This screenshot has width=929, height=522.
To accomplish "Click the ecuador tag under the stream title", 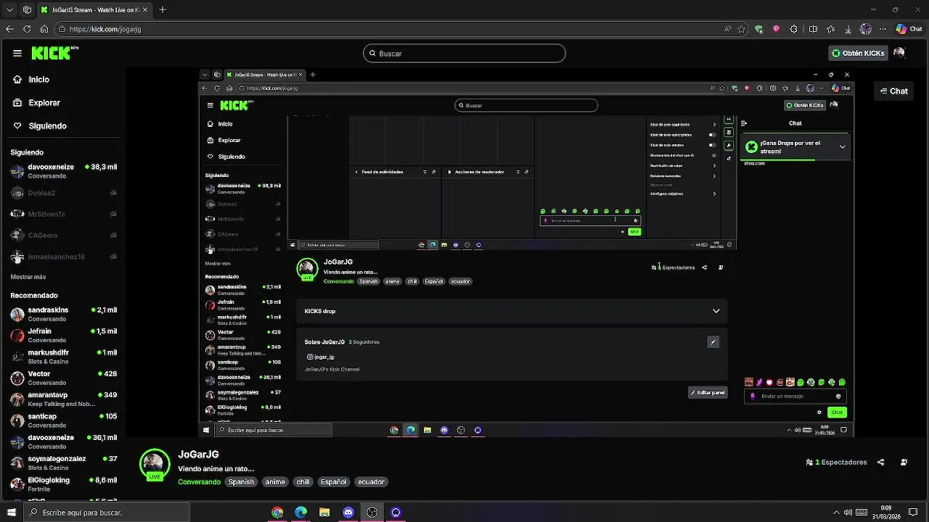I will click(x=371, y=481).
